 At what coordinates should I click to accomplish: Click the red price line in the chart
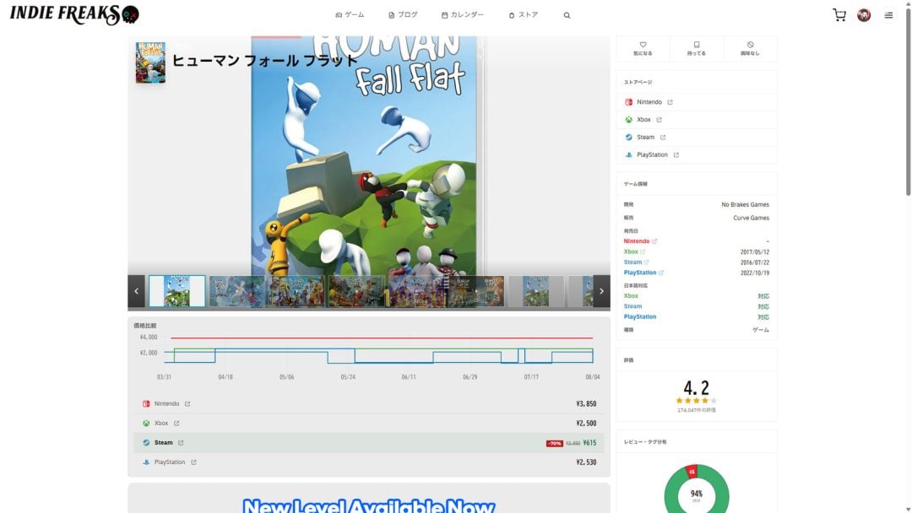382,337
